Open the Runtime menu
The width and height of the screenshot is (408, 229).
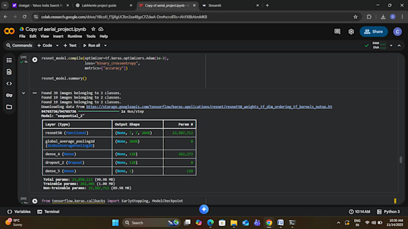pyautogui.click(x=74, y=36)
